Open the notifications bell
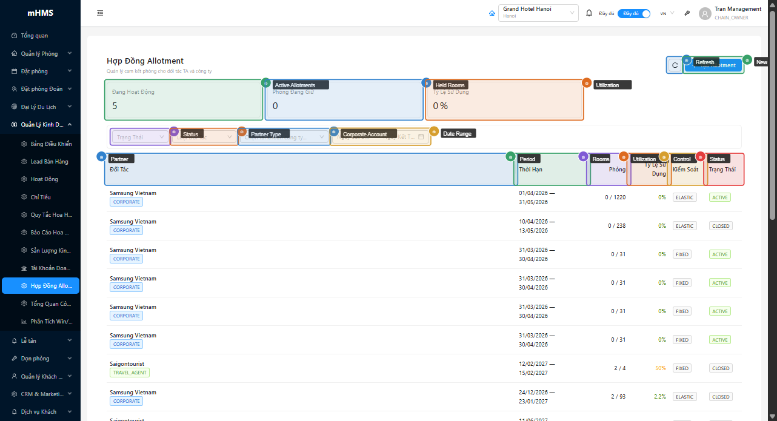Viewport: 777px width, 421px height. (589, 13)
